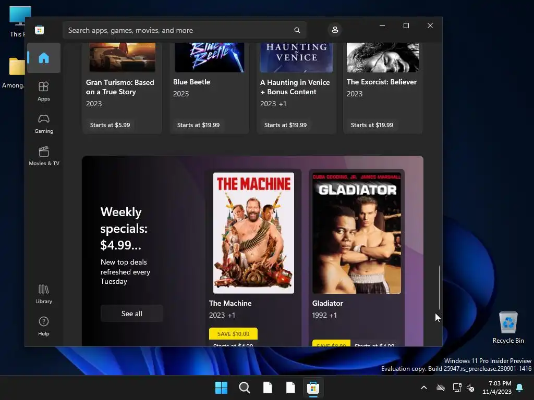
Task: Open The Machine movie poster
Action: (254, 233)
